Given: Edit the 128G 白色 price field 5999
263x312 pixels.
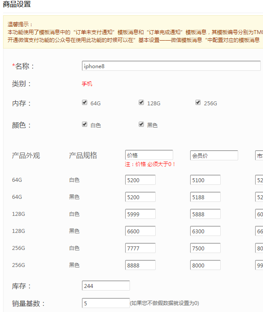Looking at the screenshot, I should [x=140, y=214].
